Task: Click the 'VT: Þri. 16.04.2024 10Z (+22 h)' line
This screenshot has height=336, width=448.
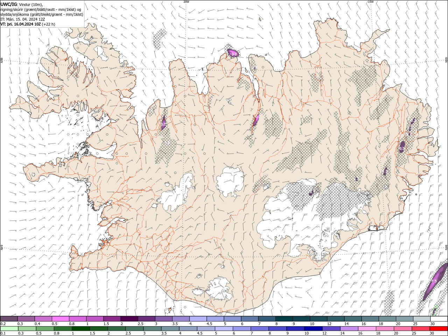Action: pyautogui.click(x=28, y=24)
